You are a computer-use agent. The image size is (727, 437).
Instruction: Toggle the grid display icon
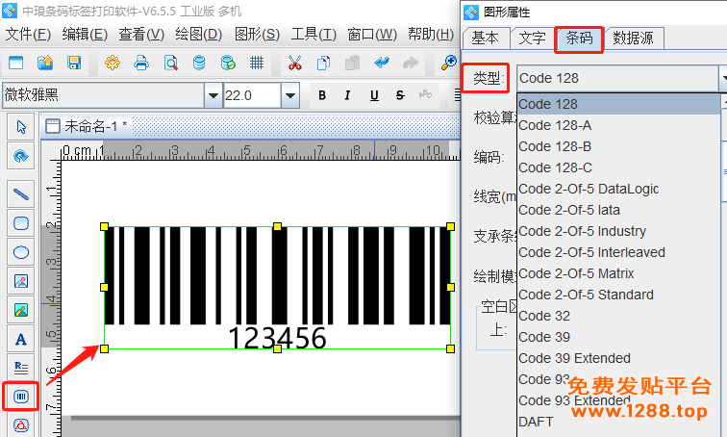tap(257, 63)
